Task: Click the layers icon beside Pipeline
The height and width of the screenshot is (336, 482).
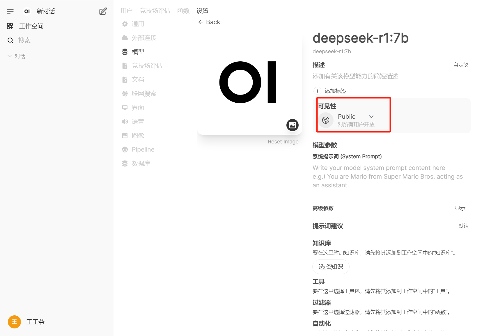Action: click(125, 150)
